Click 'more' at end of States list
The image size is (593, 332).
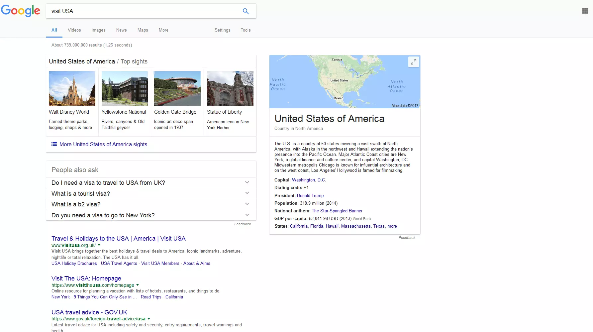pyautogui.click(x=392, y=226)
